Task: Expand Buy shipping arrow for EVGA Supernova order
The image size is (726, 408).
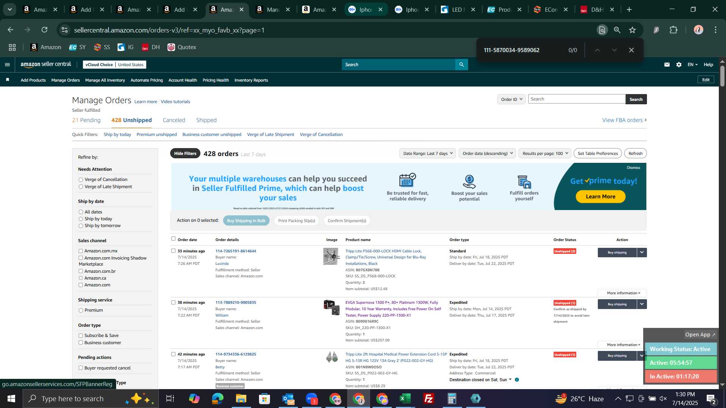Action: (x=642, y=304)
